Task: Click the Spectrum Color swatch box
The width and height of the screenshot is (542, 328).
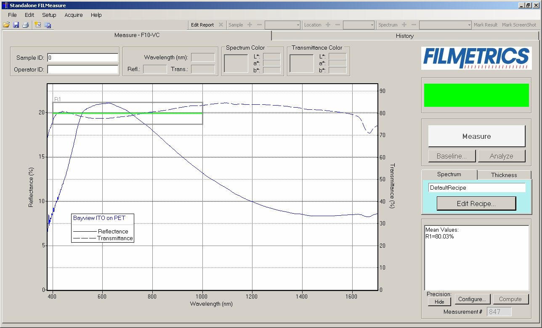Action: [x=236, y=63]
